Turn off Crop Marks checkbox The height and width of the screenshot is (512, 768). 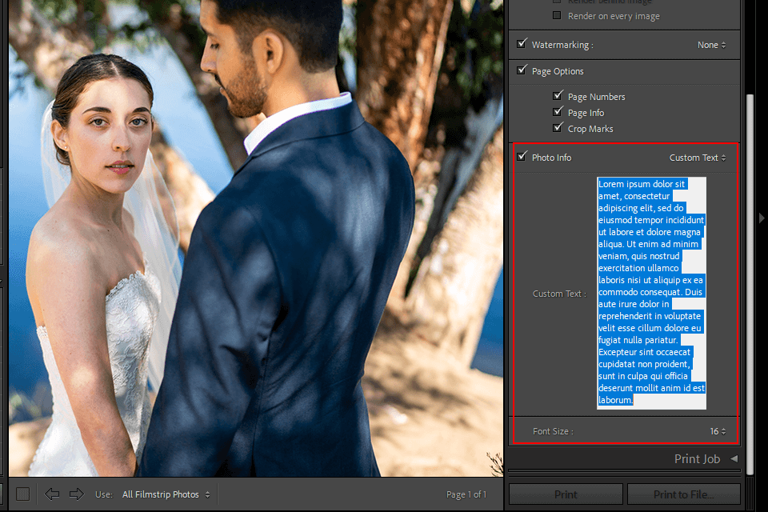click(558, 129)
